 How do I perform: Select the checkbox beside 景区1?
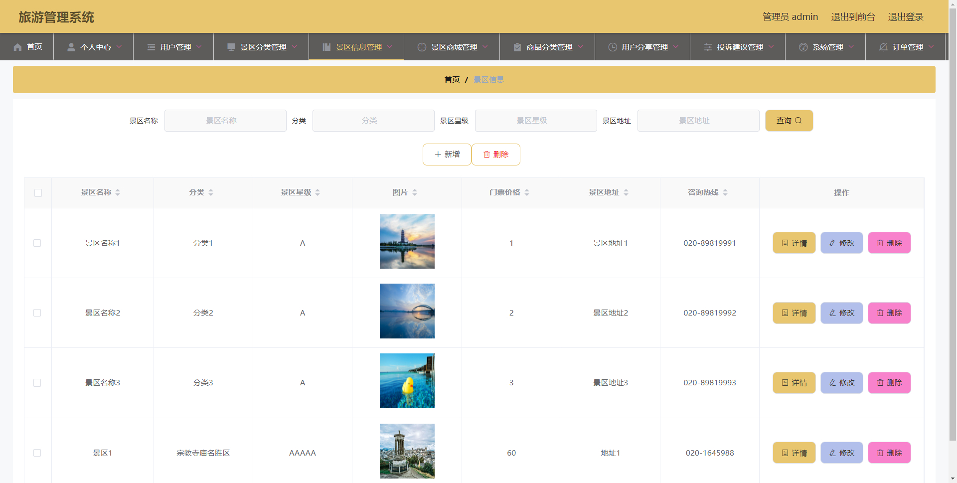(37, 453)
